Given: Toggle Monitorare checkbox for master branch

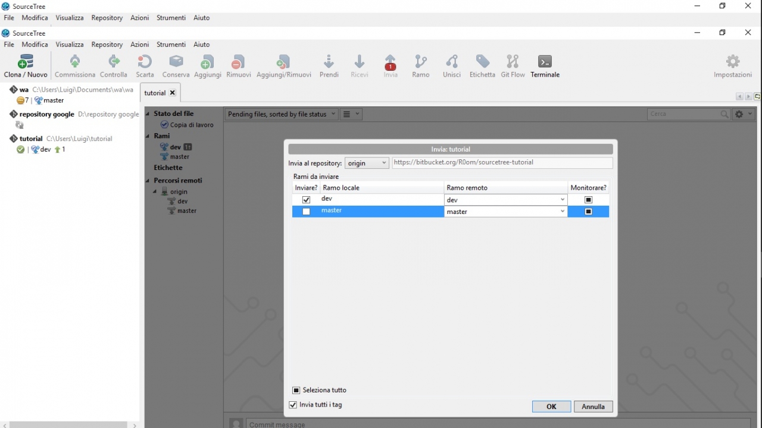Looking at the screenshot, I should tap(588, 212).
